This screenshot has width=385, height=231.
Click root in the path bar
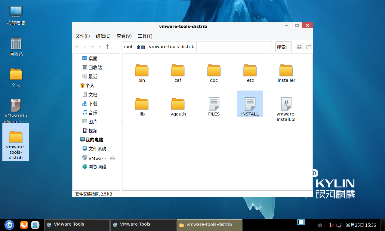(128, 47)
